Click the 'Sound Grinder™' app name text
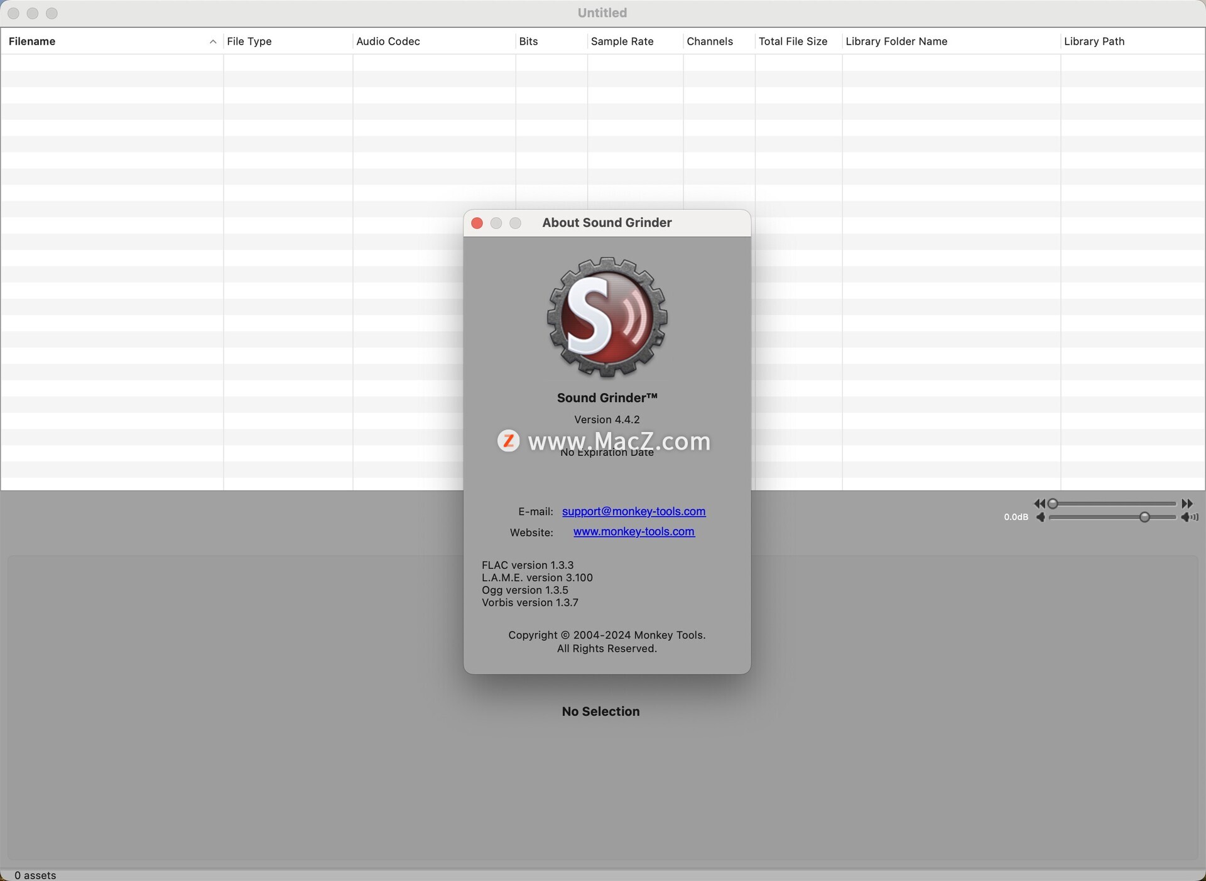 (x=607, y=397)
